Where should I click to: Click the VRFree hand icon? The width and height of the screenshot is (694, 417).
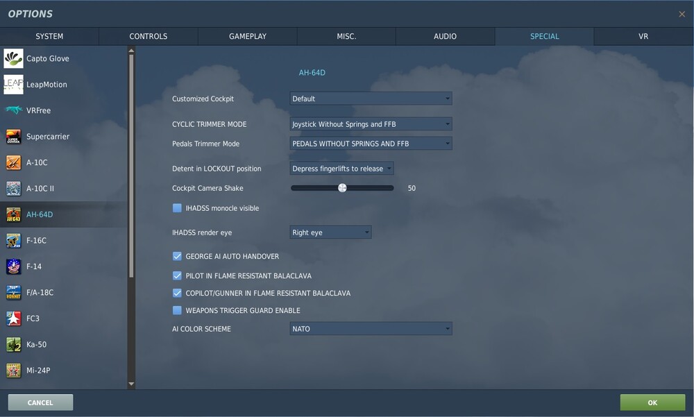point(13,110)
